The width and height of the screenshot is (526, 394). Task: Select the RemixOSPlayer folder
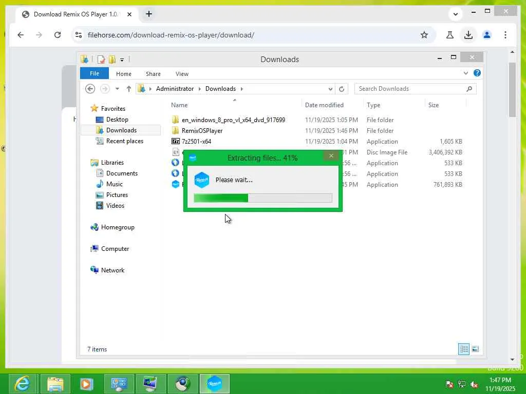click(x=202, y=131)
